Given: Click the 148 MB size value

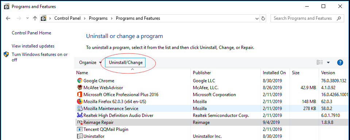Looking at the screenshot, I should tap(309, 102).
